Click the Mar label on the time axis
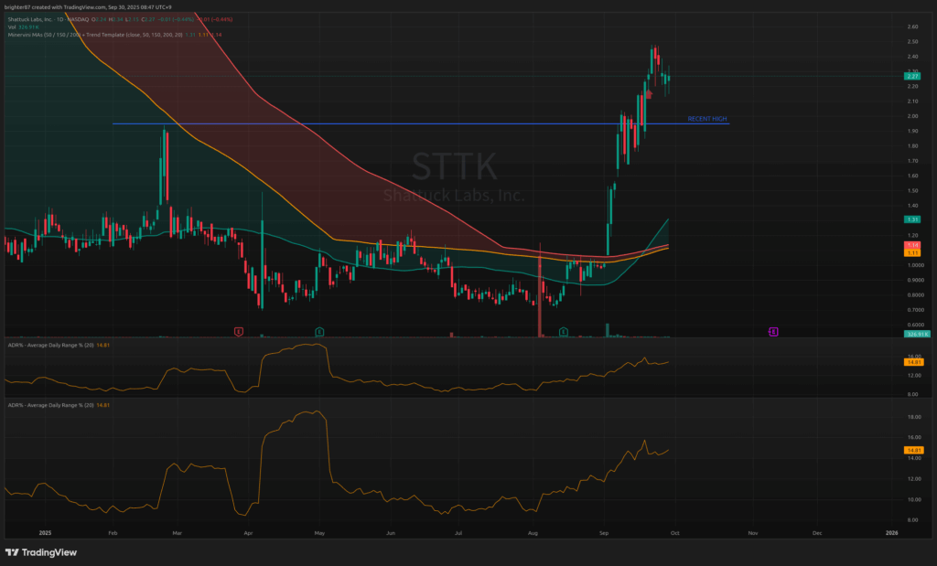The image size is (937, 566). tap(177, 532)
